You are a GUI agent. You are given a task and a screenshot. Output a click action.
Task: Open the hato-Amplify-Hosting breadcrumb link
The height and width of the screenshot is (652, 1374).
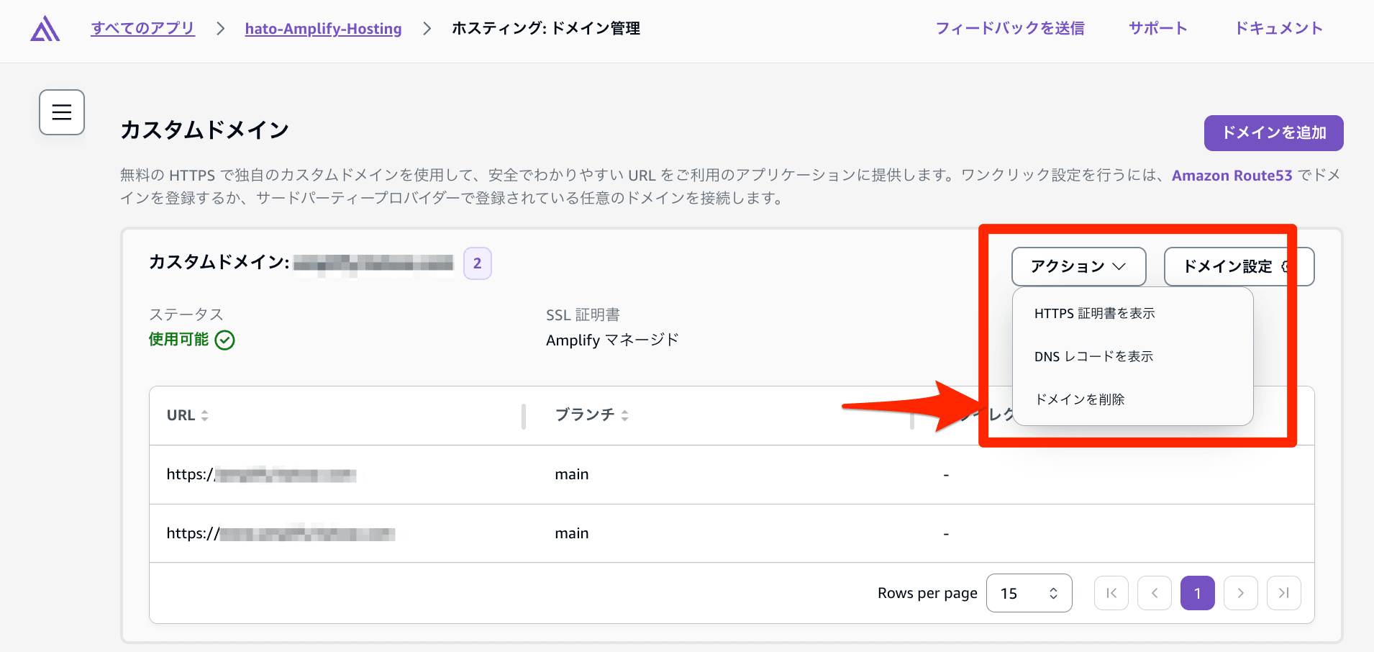tap(323, 29)
